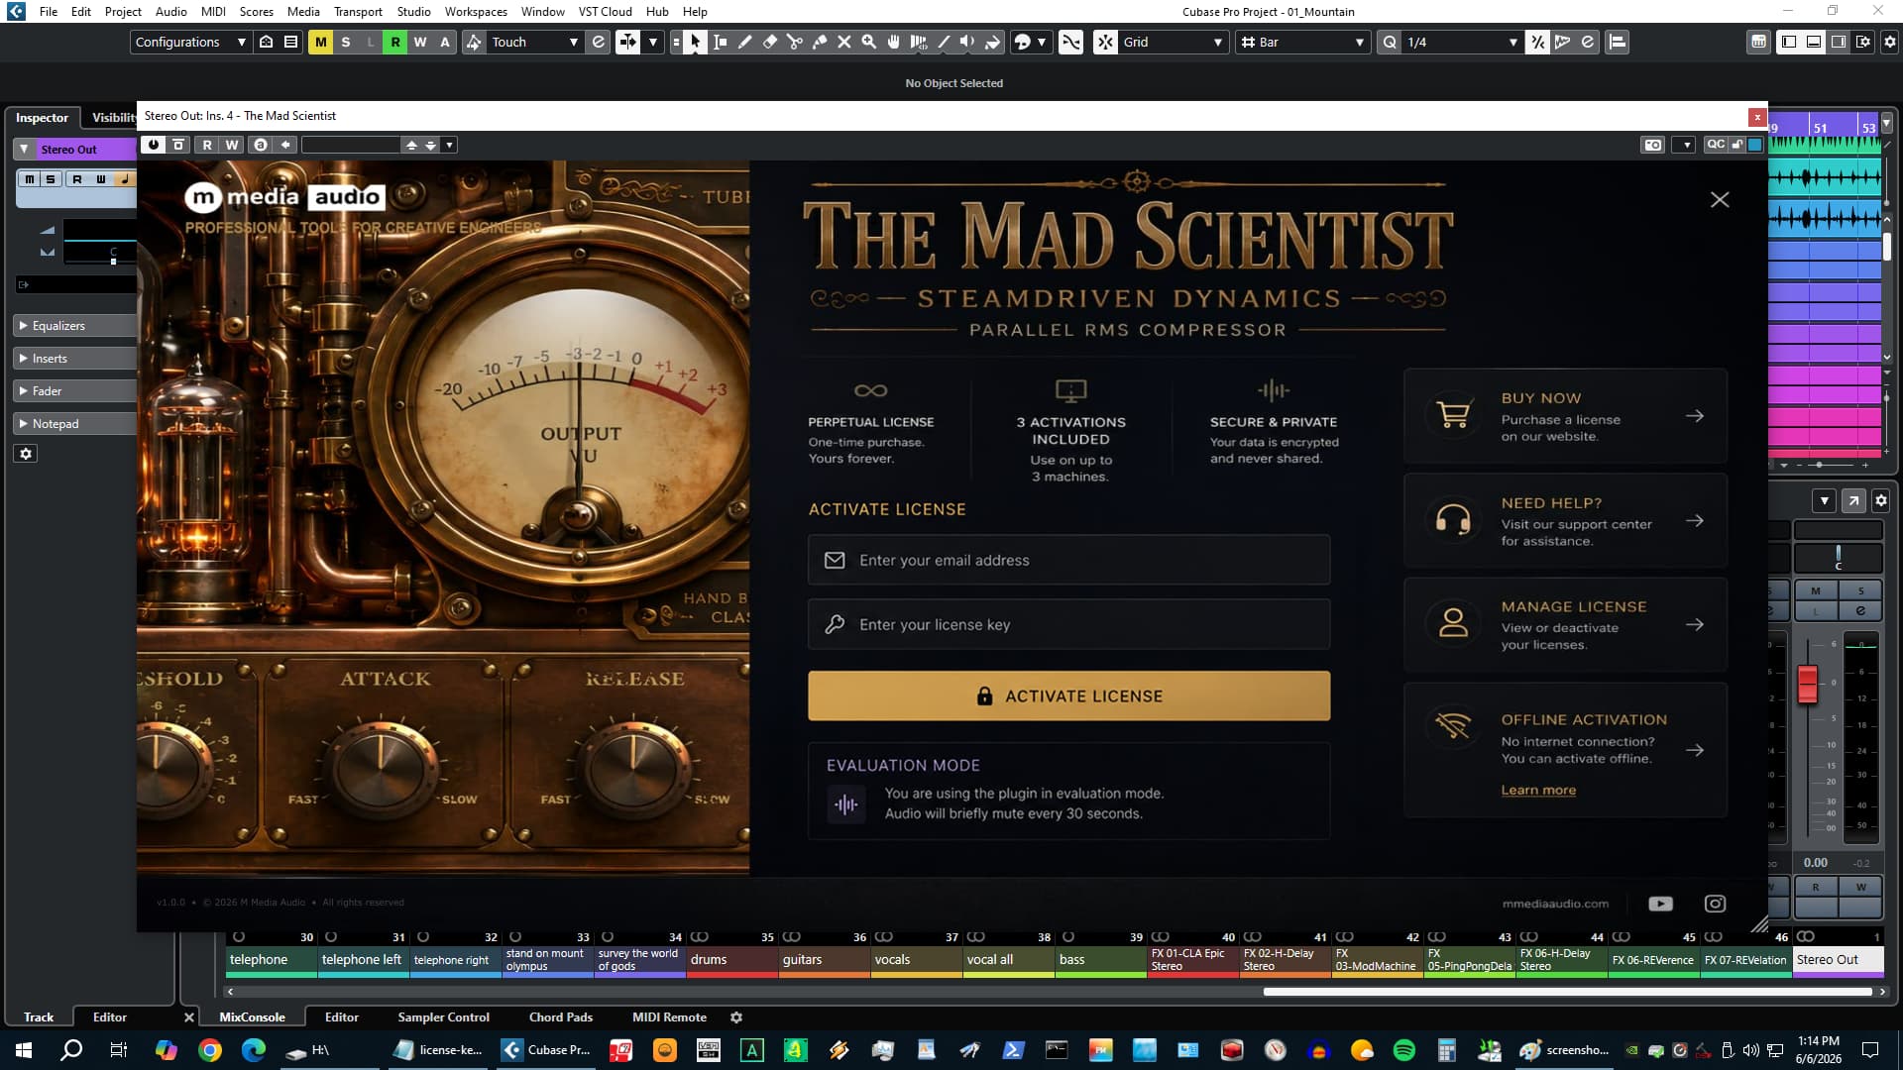The image size is (1903, 1070).
Task: Open Windows Start menu
Action: 24,1050
